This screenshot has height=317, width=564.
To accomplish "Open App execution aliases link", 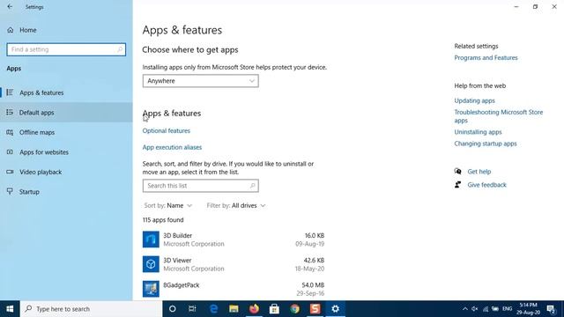I will click(x=172, y=147).
